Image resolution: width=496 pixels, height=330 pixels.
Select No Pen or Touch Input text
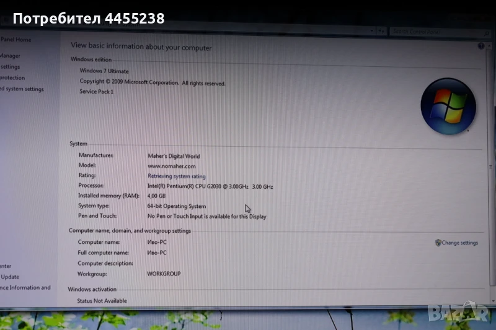(207, 216)
